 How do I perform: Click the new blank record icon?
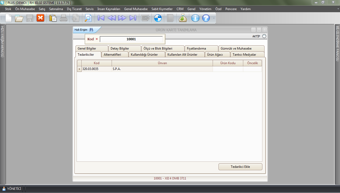(x=9, y=18)
